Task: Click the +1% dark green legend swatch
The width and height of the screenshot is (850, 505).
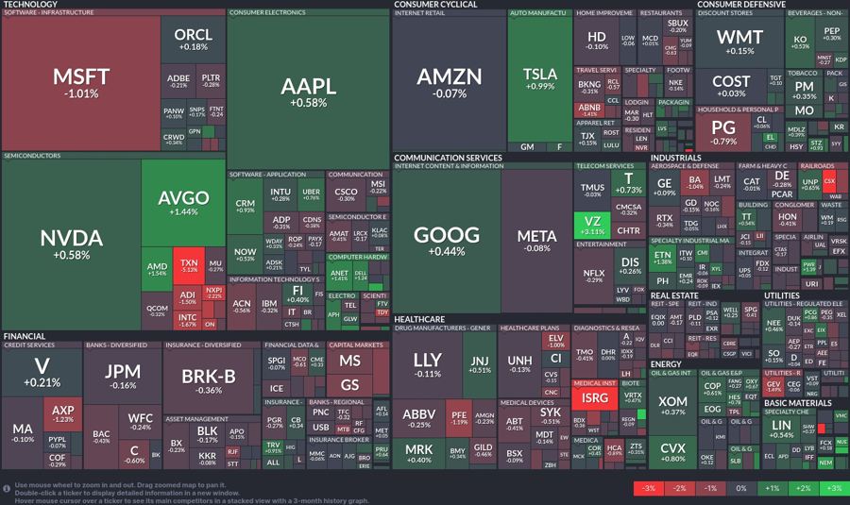Action: click(772, 488)
